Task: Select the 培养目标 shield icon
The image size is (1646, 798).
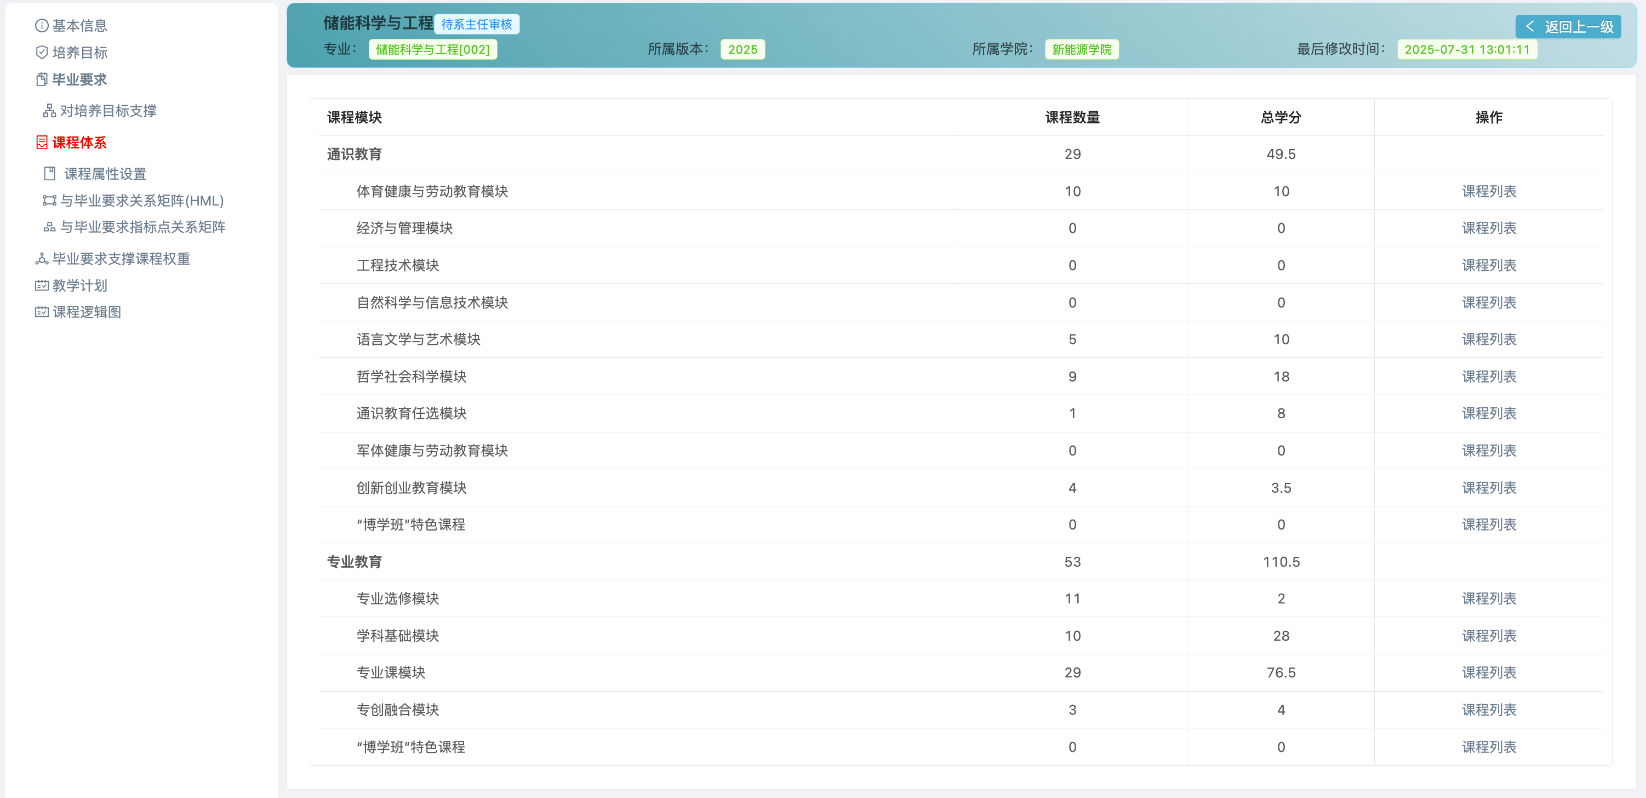Action: (41, 53)
